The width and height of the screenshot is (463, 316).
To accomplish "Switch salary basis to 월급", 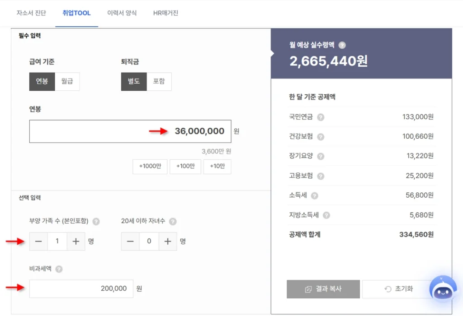I will click(67, 81).
